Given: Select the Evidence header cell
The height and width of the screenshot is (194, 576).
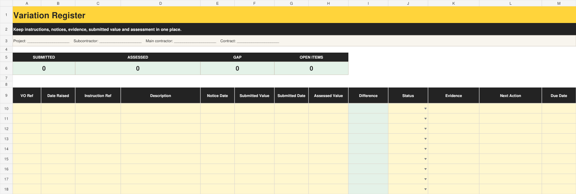Looking at the screenshot, I should coord(454,95).
